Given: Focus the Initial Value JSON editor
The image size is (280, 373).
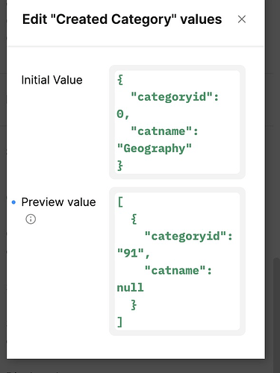Looking at the screenshot, I should 177,122.
